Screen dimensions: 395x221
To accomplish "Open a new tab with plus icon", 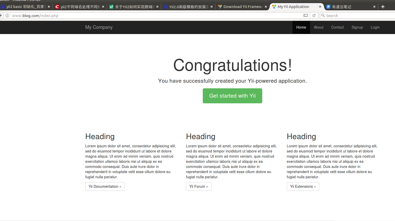I will click(x=383, y=7).
